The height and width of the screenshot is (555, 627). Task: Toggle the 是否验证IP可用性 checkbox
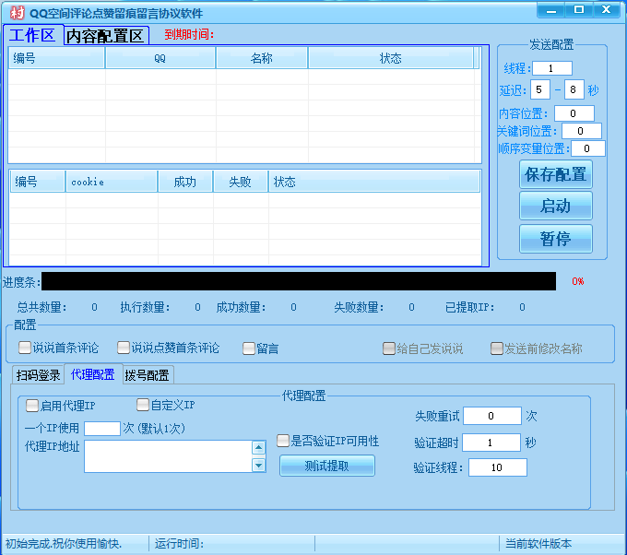click(283, 441)
